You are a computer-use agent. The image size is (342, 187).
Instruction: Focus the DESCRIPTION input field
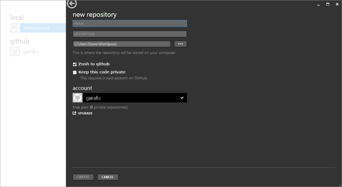130,34
